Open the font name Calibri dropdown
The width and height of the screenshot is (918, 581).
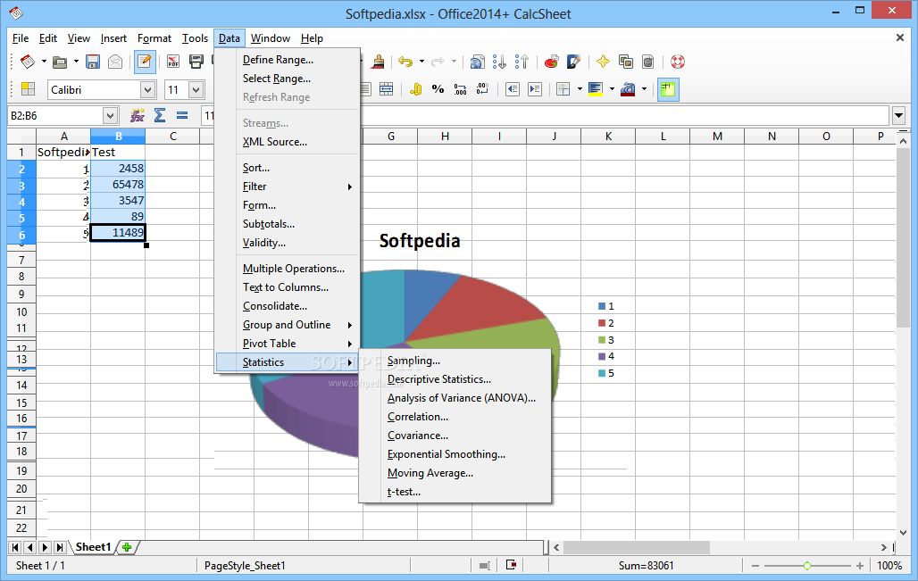147,89
